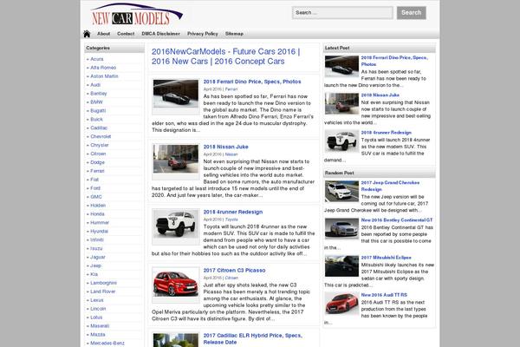Select the Alfa Romeo category

tap(103, 68)
